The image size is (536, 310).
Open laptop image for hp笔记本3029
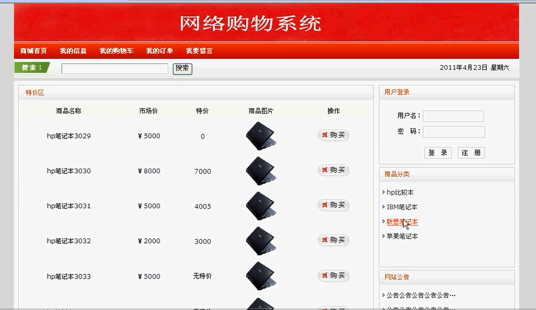click(x=261, y=136)
